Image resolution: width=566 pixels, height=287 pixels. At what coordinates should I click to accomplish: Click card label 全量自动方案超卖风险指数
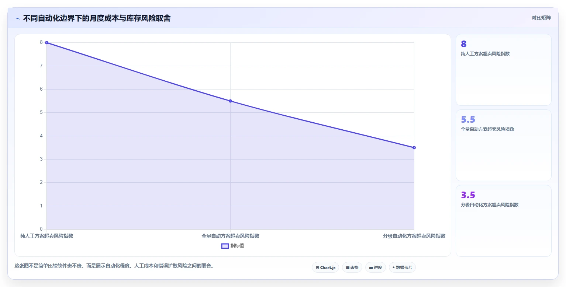coord(487,129)
